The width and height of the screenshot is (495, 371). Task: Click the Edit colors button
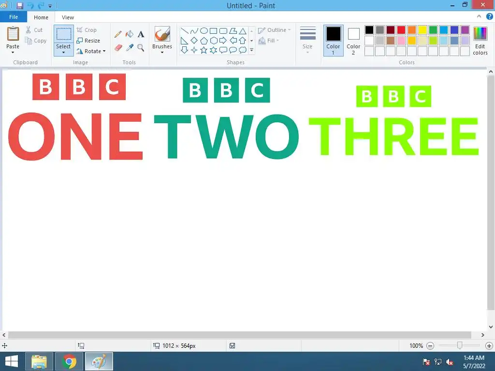point(480,41)
